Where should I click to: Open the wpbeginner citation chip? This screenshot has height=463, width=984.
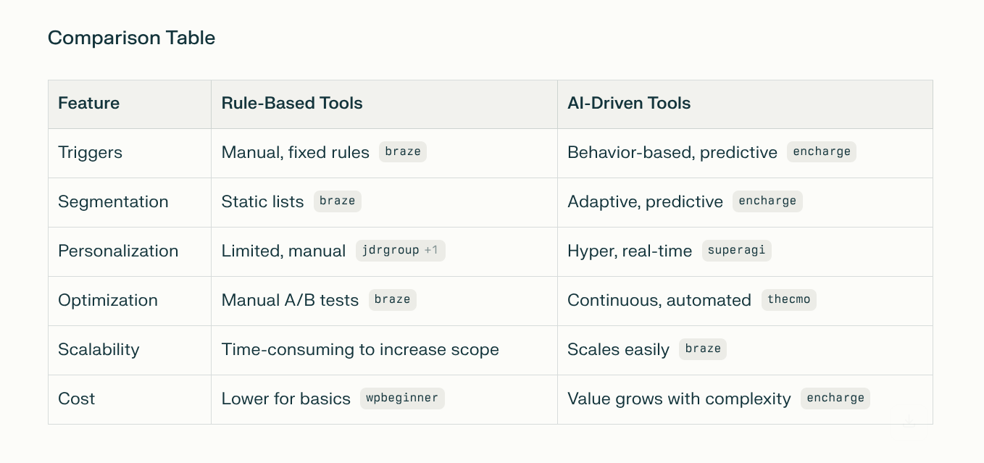click(x=402, y=399)
